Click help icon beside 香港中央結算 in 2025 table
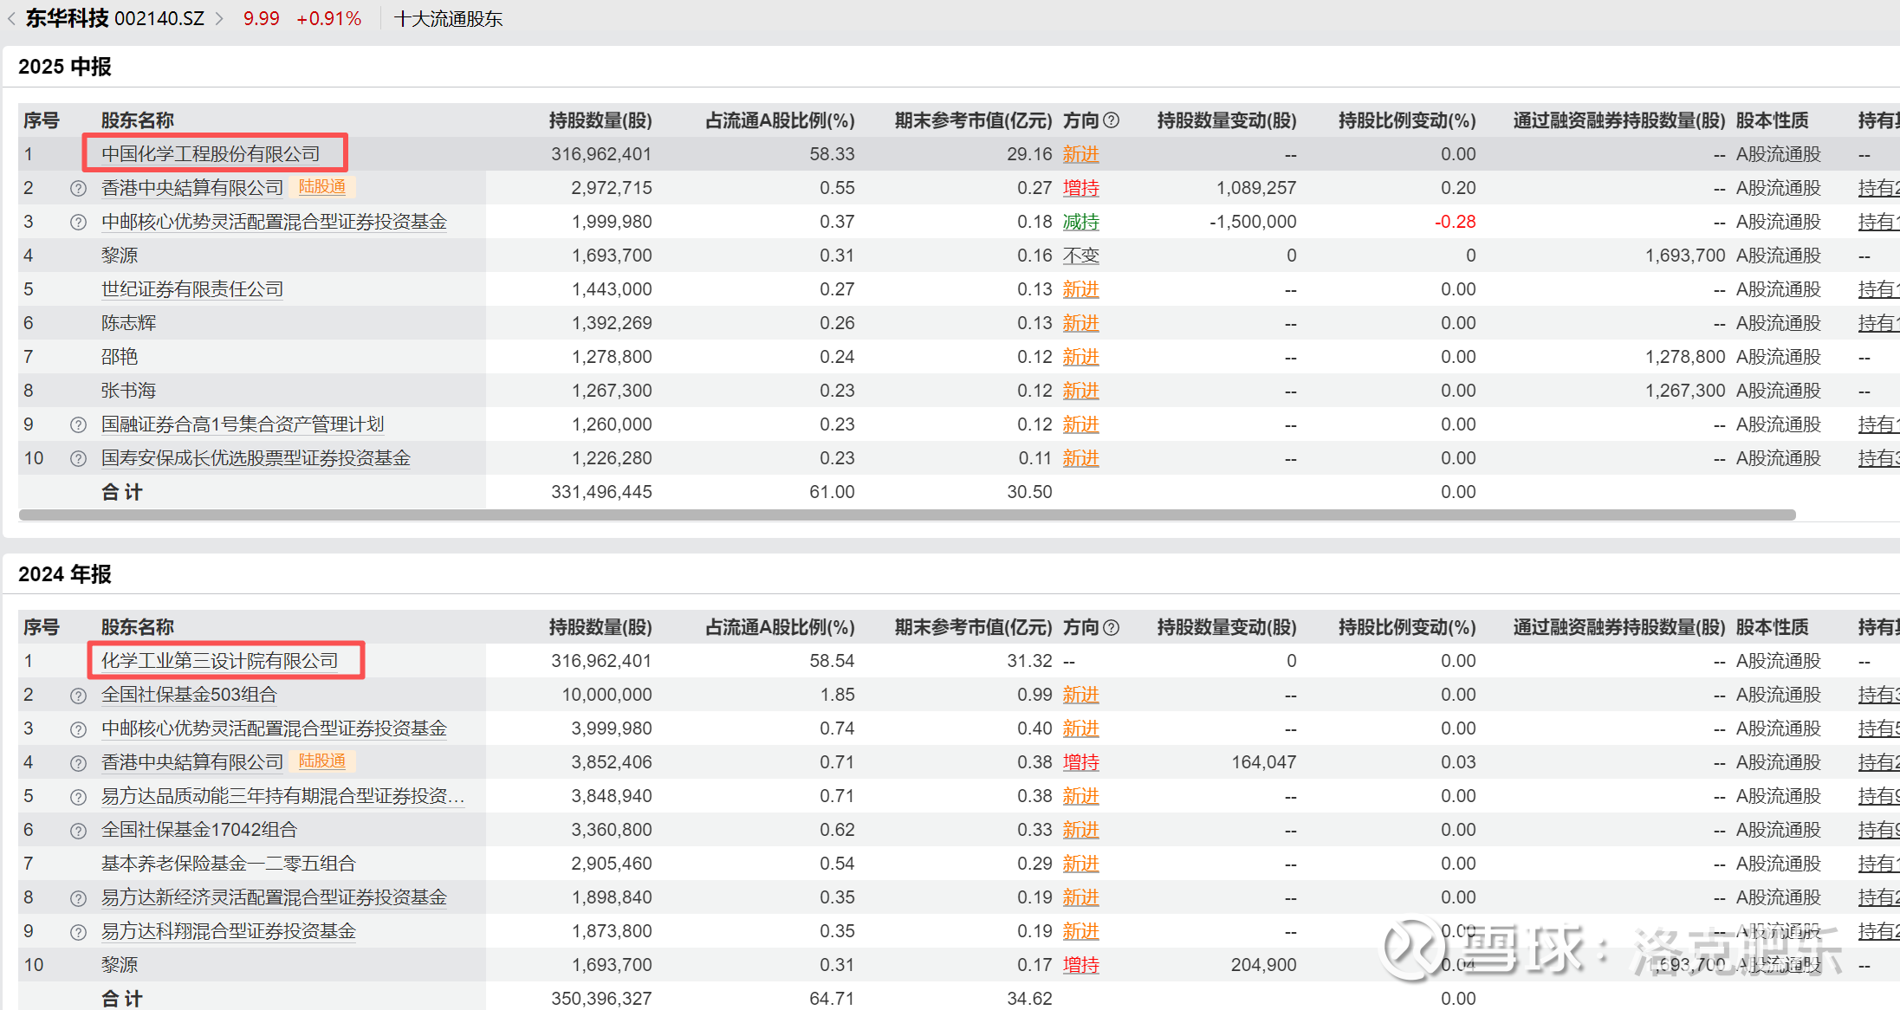1900x1010 pixels. pyautogui.click(x=78, y=188)
